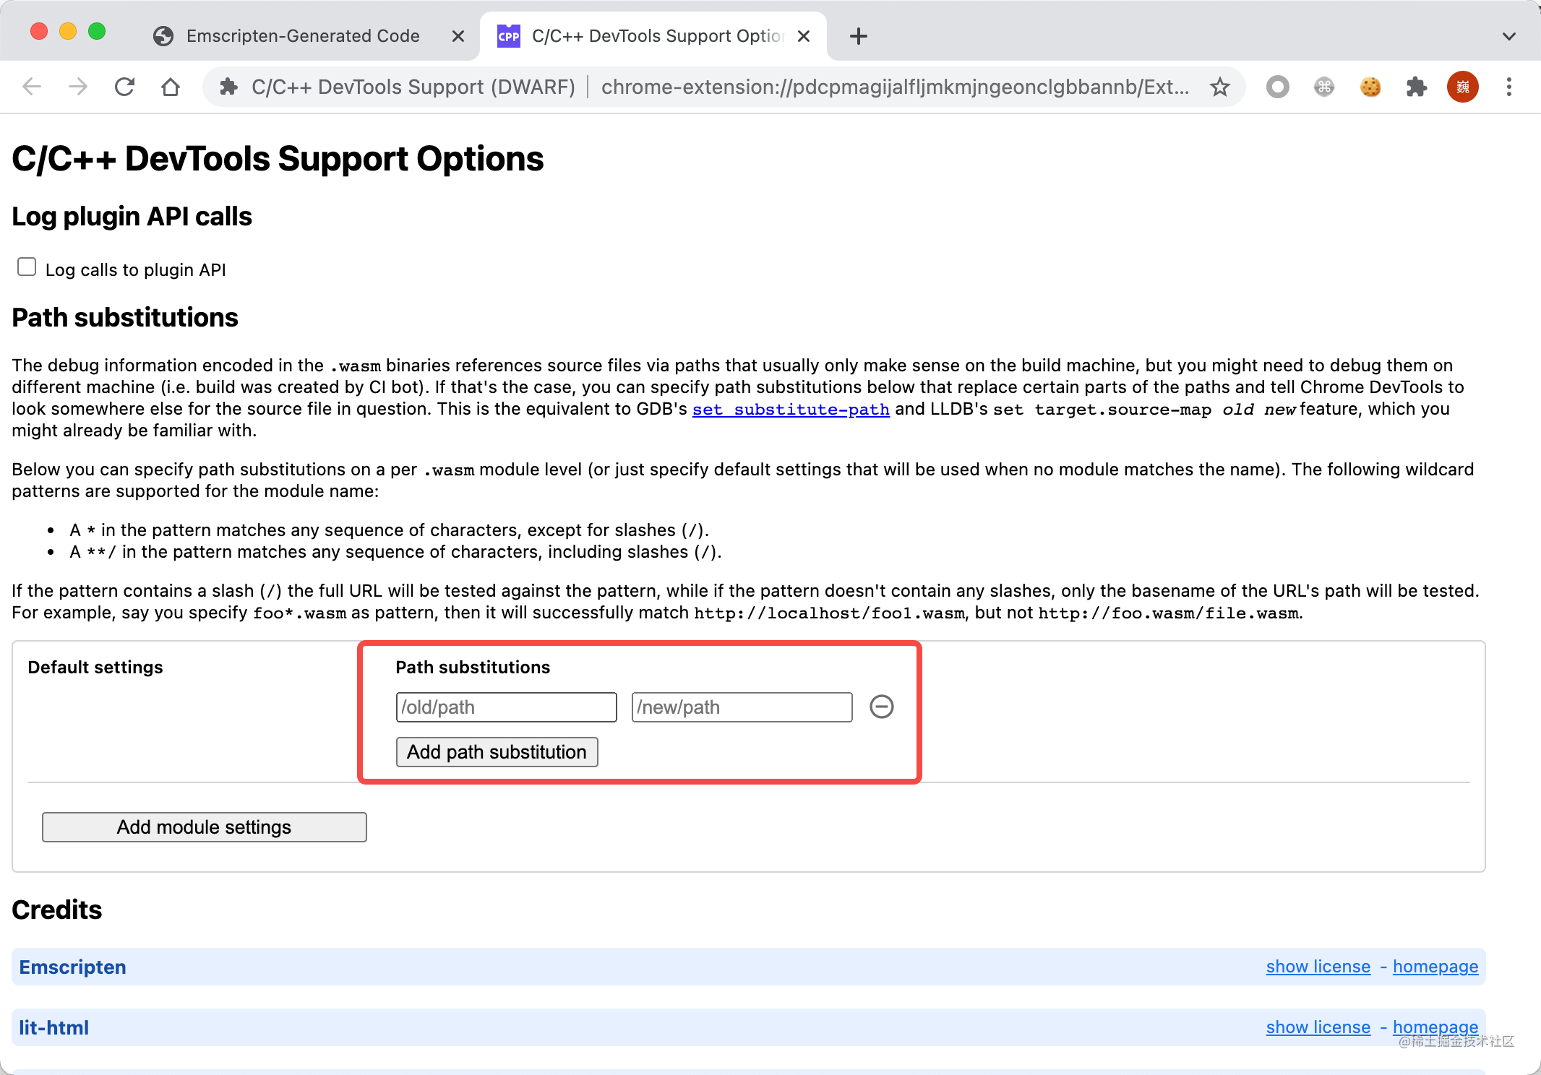Reload the current page

124,87
